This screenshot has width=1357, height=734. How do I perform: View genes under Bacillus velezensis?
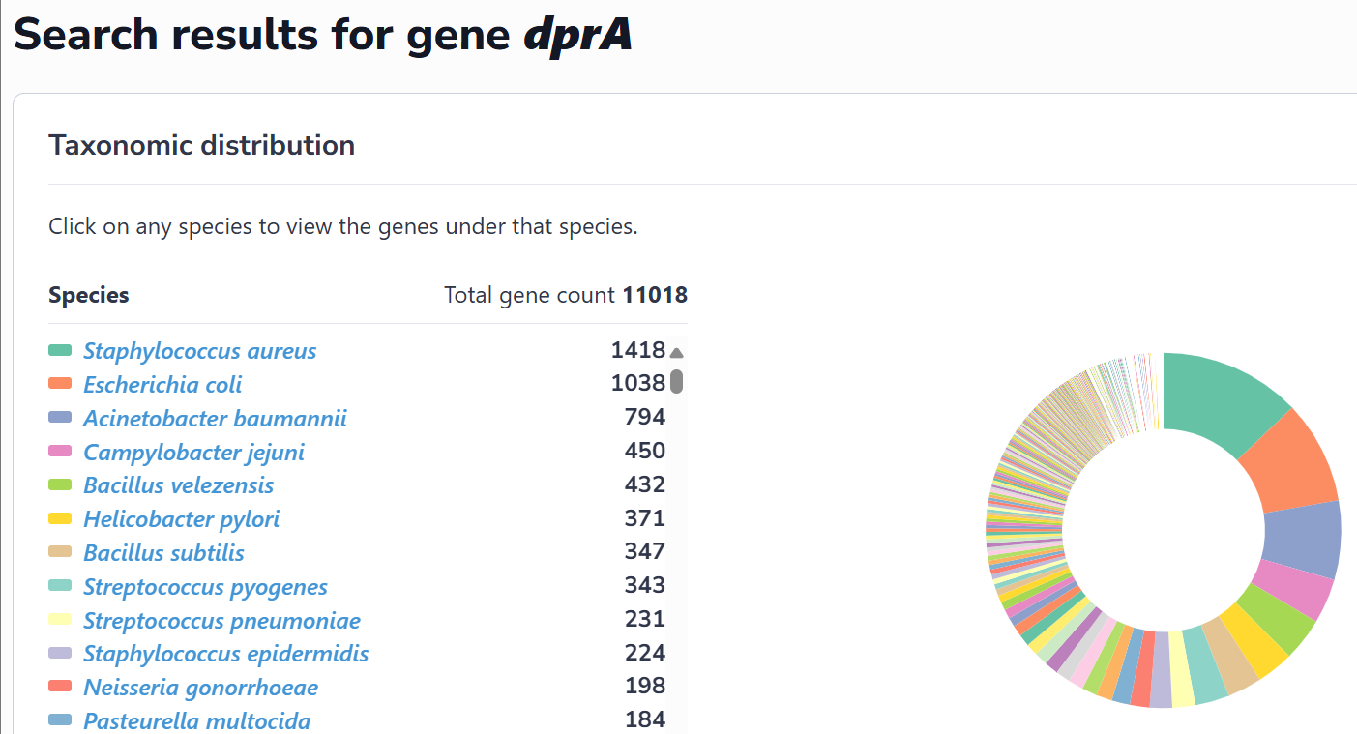tap(178, 484)
